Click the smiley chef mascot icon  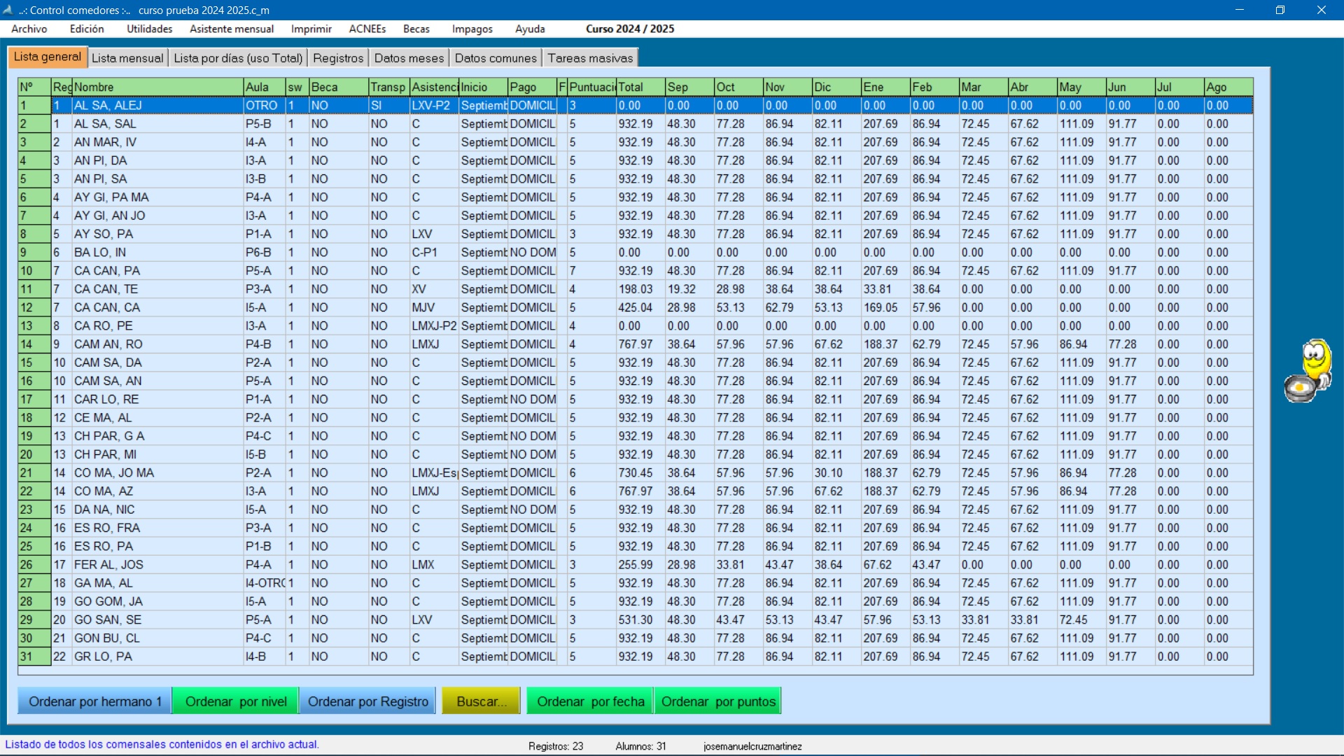click(x=1308, y=371)
